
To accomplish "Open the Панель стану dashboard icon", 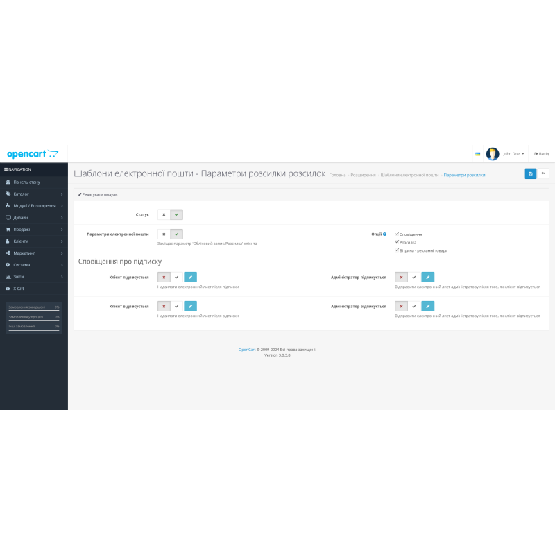I will (x=8, y=182).
